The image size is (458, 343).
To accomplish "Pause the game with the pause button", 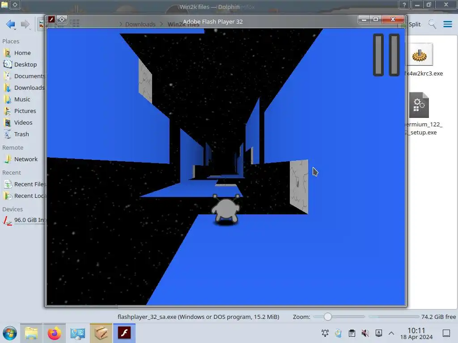I will click(386, 55).
